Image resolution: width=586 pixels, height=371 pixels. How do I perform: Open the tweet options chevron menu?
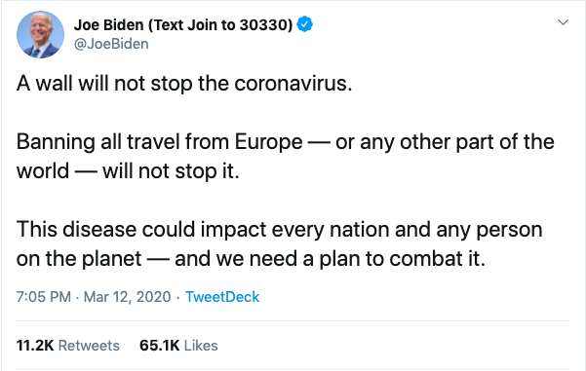(563, 22)
